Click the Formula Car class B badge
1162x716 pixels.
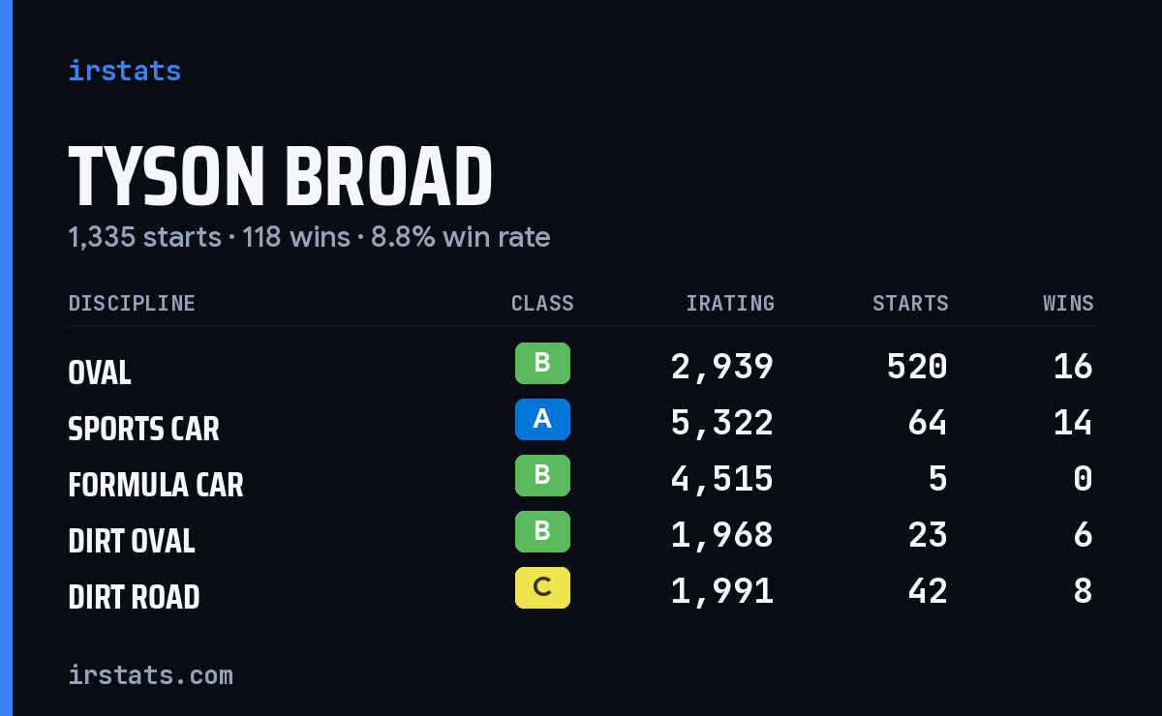[542, 476]
